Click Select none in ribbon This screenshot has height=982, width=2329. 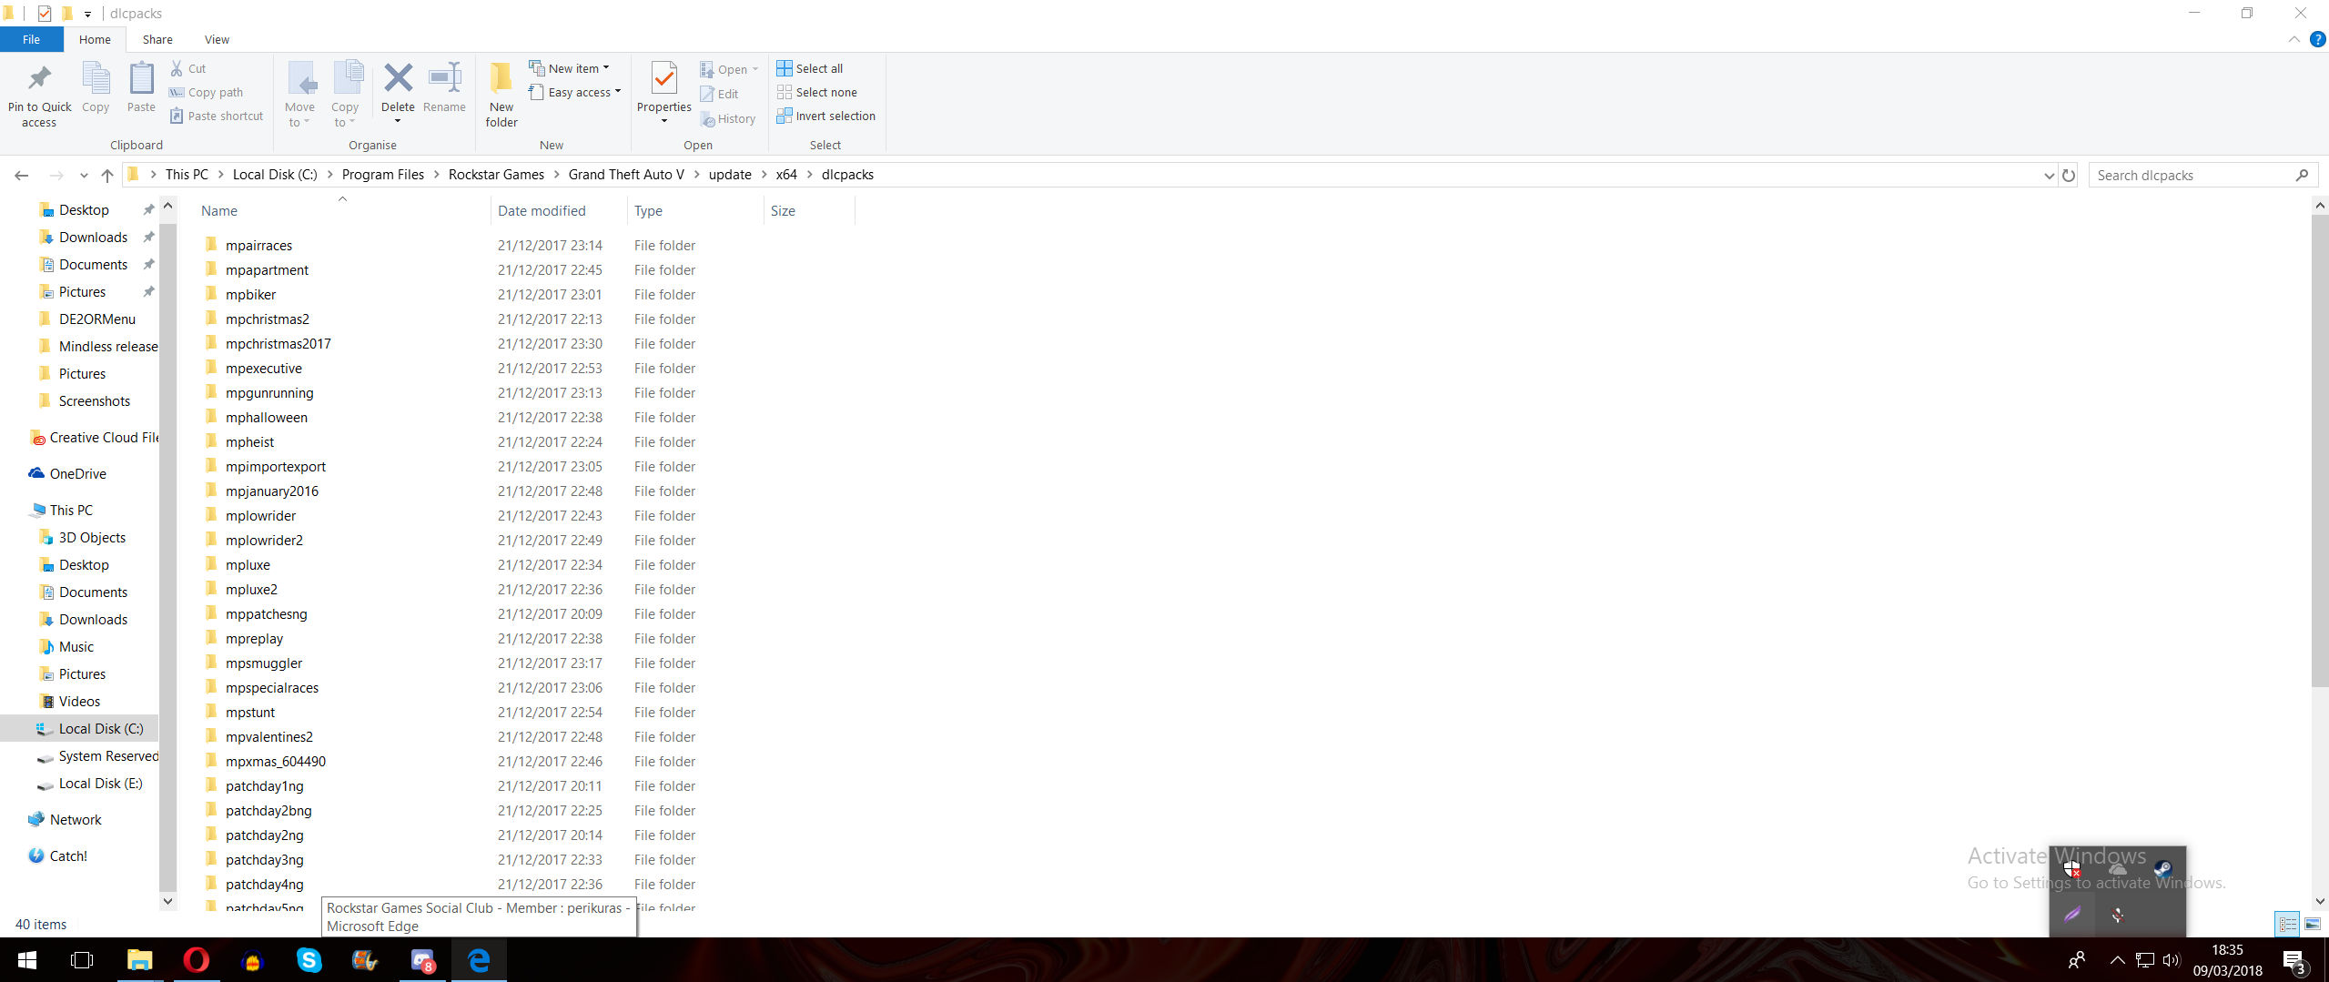click(816, 92)
